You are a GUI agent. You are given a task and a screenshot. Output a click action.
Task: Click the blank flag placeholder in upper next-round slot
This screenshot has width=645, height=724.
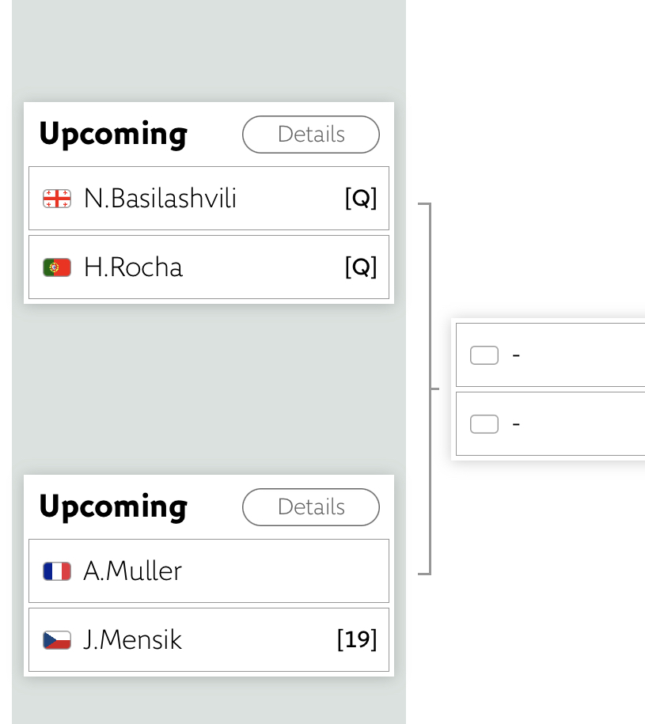tap(484, 355)
